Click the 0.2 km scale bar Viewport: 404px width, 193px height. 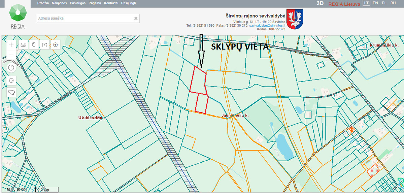point(47,190)
